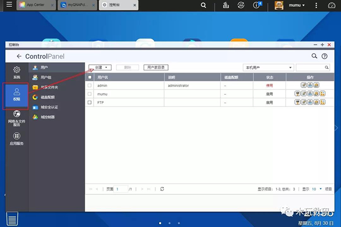Close the App Center tab
The height and width of the screenshot is (227, 341).
coord(52,5)
